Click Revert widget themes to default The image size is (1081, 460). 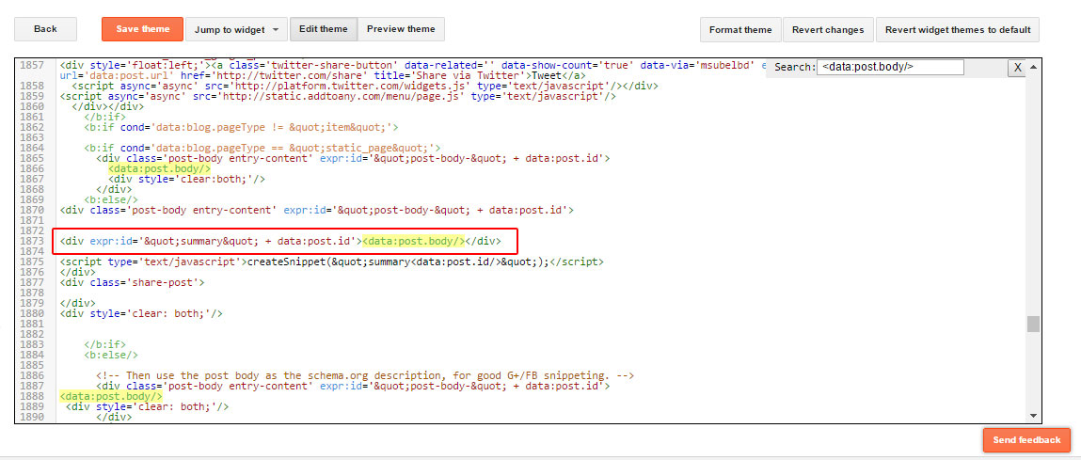pyautogui.click(x=958, y=30)
